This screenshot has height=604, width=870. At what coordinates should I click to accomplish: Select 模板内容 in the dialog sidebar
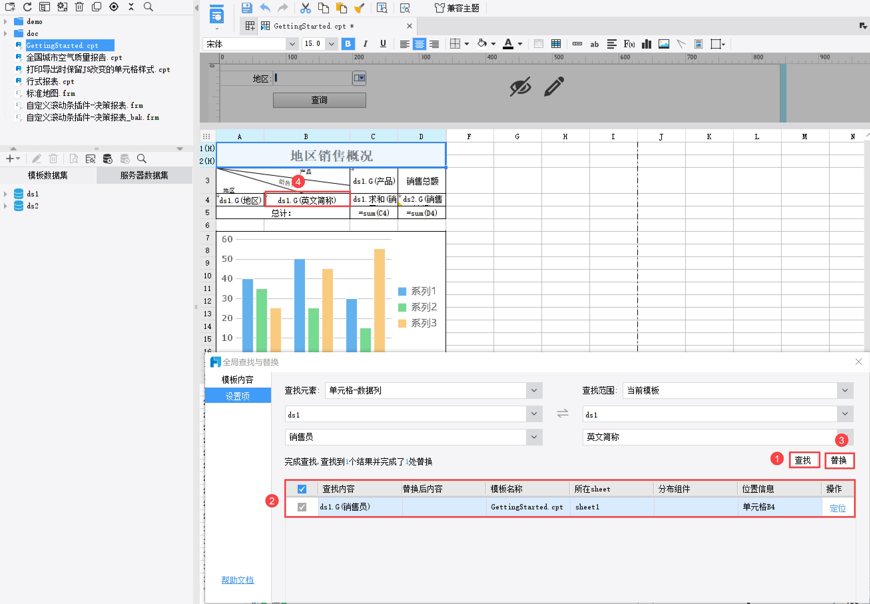point(237,380)
